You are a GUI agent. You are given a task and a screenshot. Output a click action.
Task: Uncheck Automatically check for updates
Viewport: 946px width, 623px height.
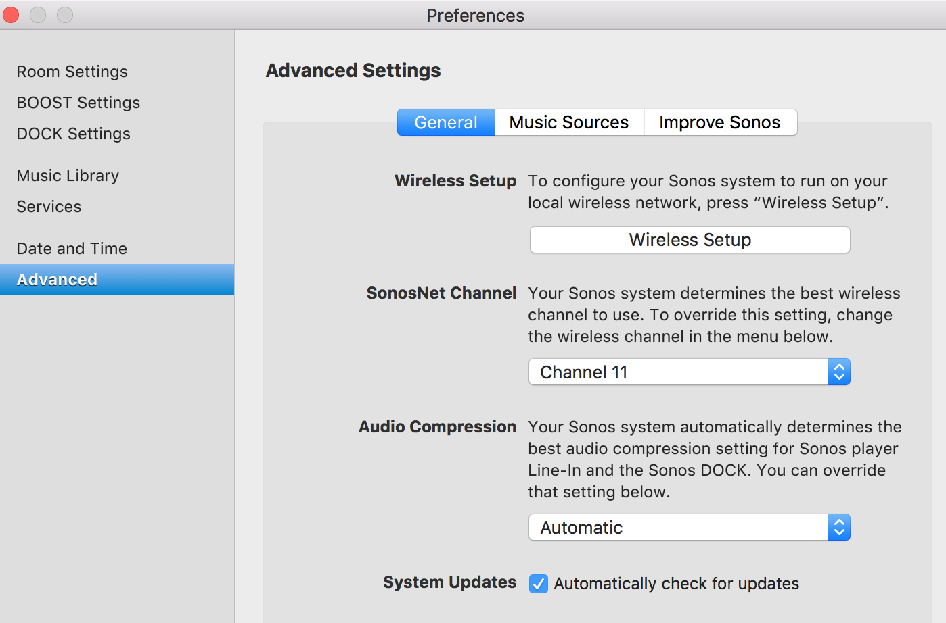(539, 584)
